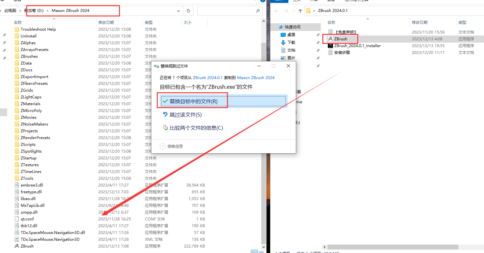The image size is (484, 253).
Task: Click the TDx.SpaceMouse.Navigation3D XML file icon
Action: [x=17, y=239]
